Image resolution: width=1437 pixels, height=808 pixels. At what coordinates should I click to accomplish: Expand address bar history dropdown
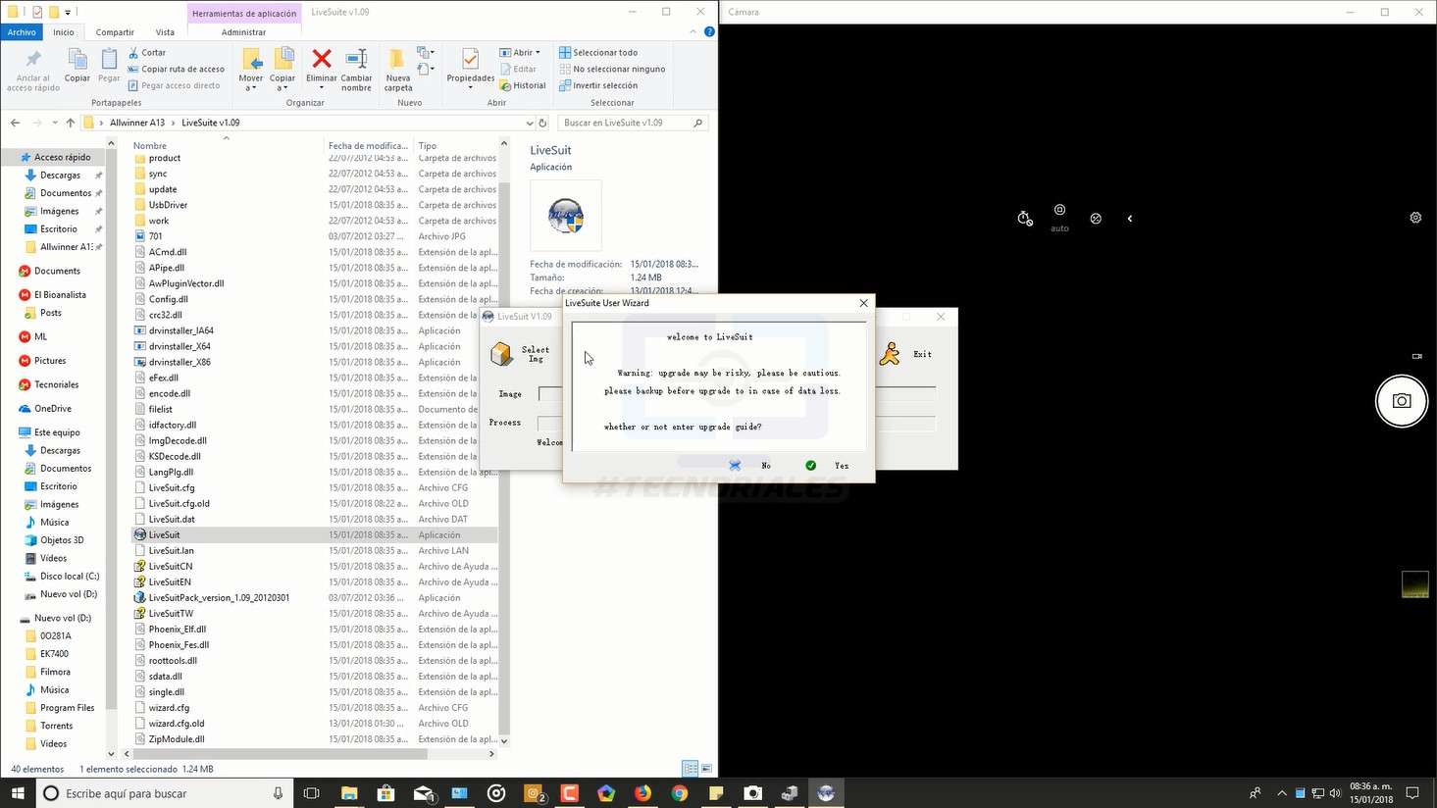coord(530,124)
